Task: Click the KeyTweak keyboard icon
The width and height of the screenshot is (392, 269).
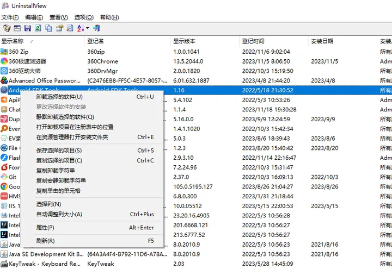Action: coord(4,264)
